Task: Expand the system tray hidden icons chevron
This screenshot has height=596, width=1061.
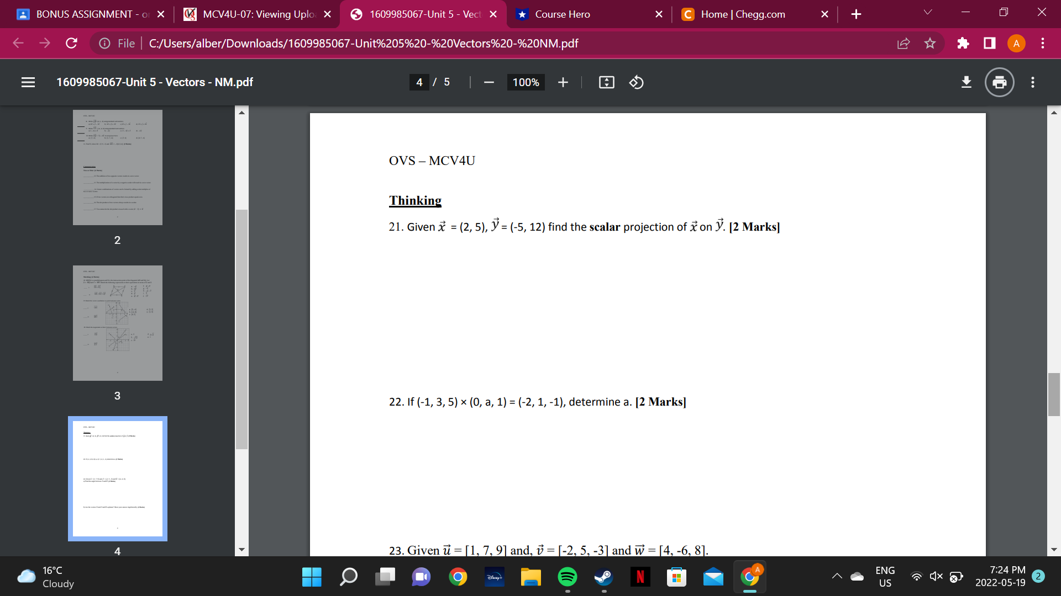Action: [837, 576]
